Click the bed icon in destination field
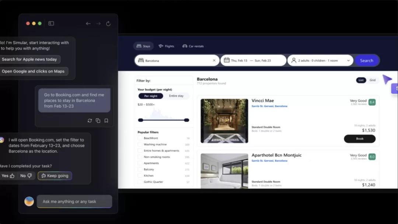Viewport: 398px width, 224px height. (x=141, y=60)
